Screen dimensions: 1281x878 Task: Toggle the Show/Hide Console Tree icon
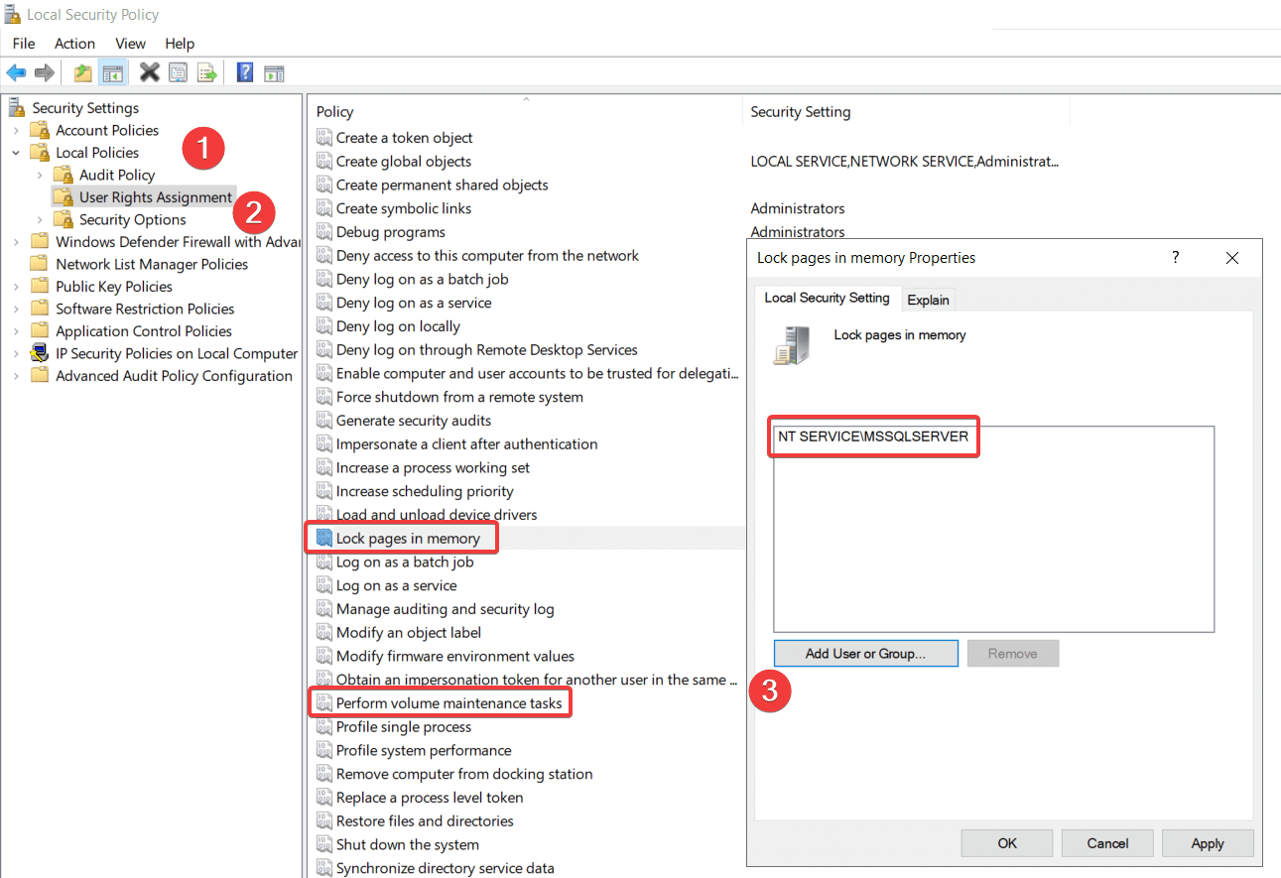coord(113,72)
